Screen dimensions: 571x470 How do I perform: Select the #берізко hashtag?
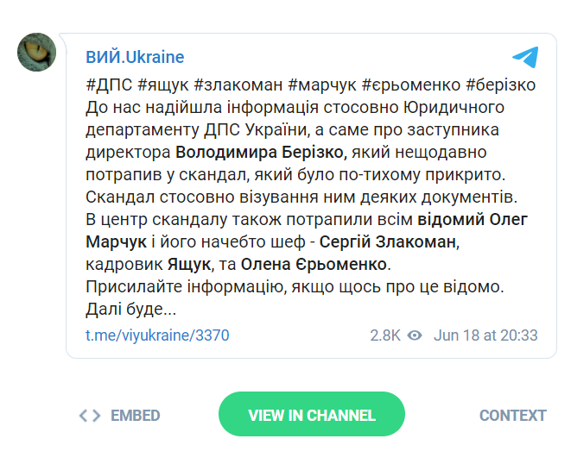coord(500,85)
